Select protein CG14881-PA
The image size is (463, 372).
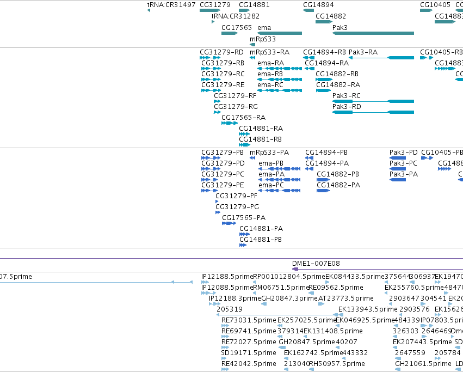coord(261,229)
